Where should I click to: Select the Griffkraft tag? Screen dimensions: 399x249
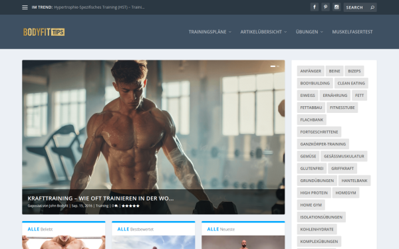tap(342, 169)
